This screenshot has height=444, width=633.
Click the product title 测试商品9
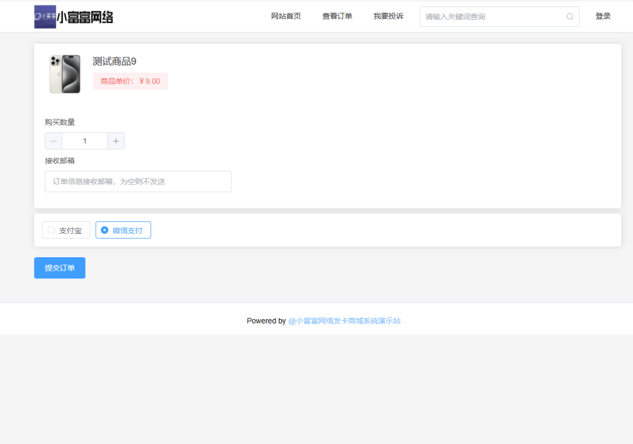(114, 61)
